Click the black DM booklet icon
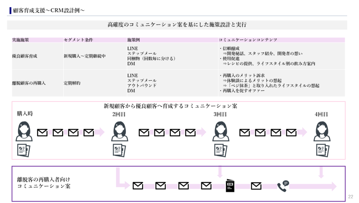 230,186
